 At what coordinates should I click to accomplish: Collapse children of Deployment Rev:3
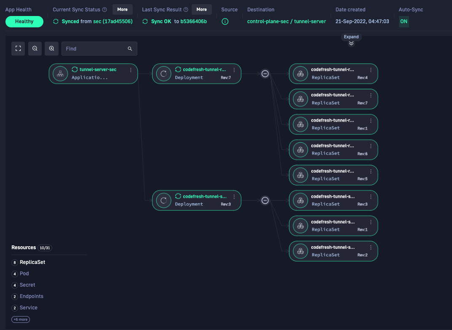265,200
